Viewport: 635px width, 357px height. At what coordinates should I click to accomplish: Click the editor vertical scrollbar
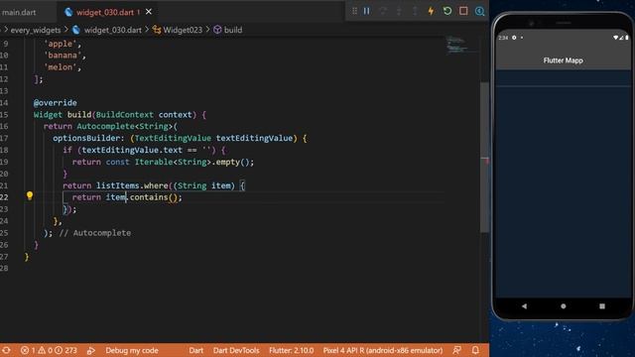coord(484,157)
